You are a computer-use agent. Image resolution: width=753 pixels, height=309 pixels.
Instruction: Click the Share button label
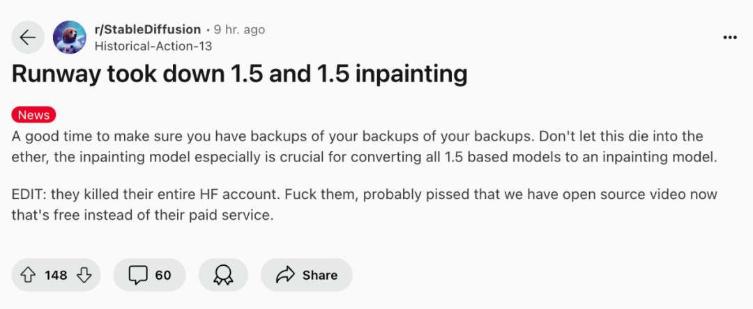click(x=320, y=275)
